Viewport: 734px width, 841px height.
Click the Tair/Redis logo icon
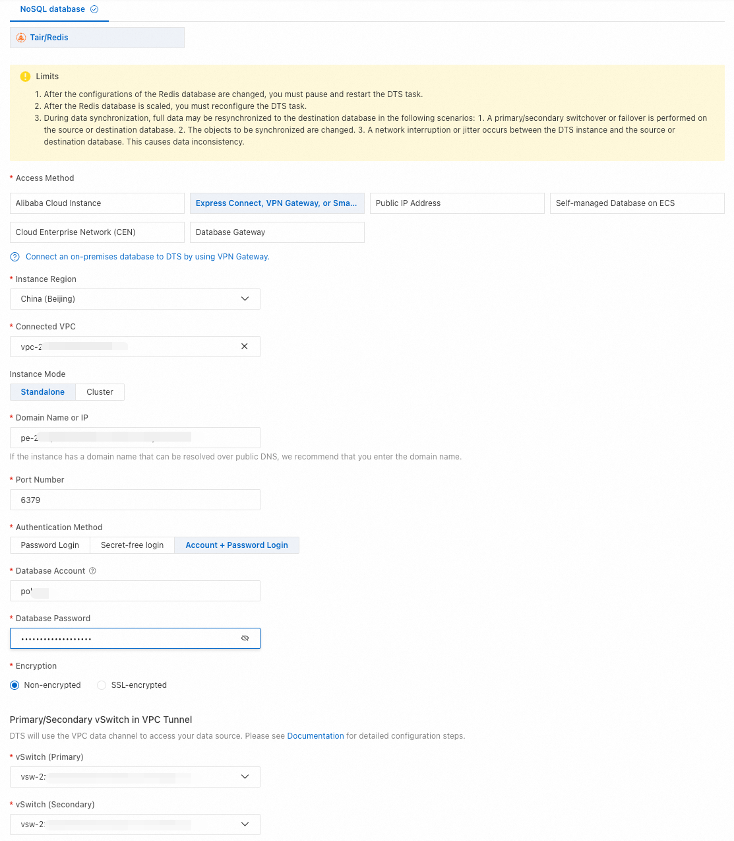[21, 38]
